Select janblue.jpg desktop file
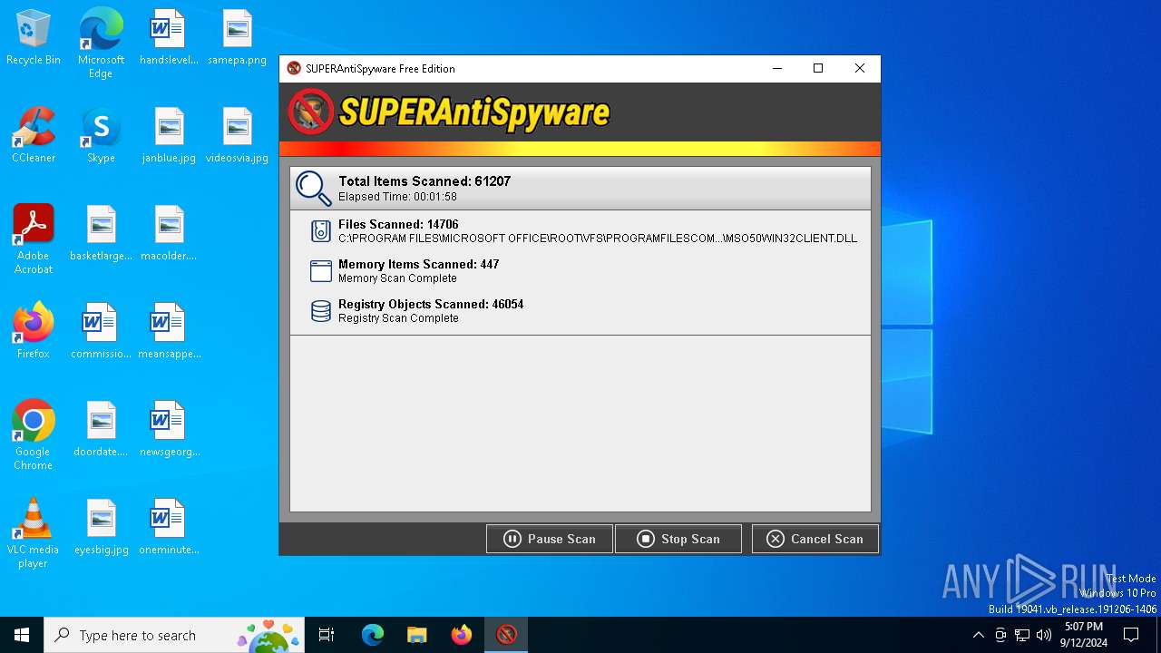Image resolution: width=1161 pixels, height=653 pixels. pos(169,136)
